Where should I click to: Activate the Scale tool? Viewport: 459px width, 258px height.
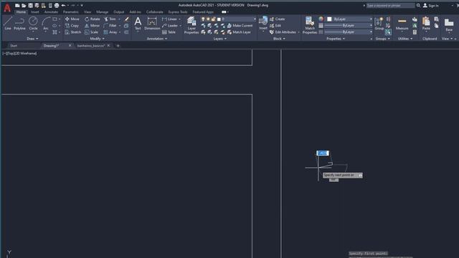91,32
